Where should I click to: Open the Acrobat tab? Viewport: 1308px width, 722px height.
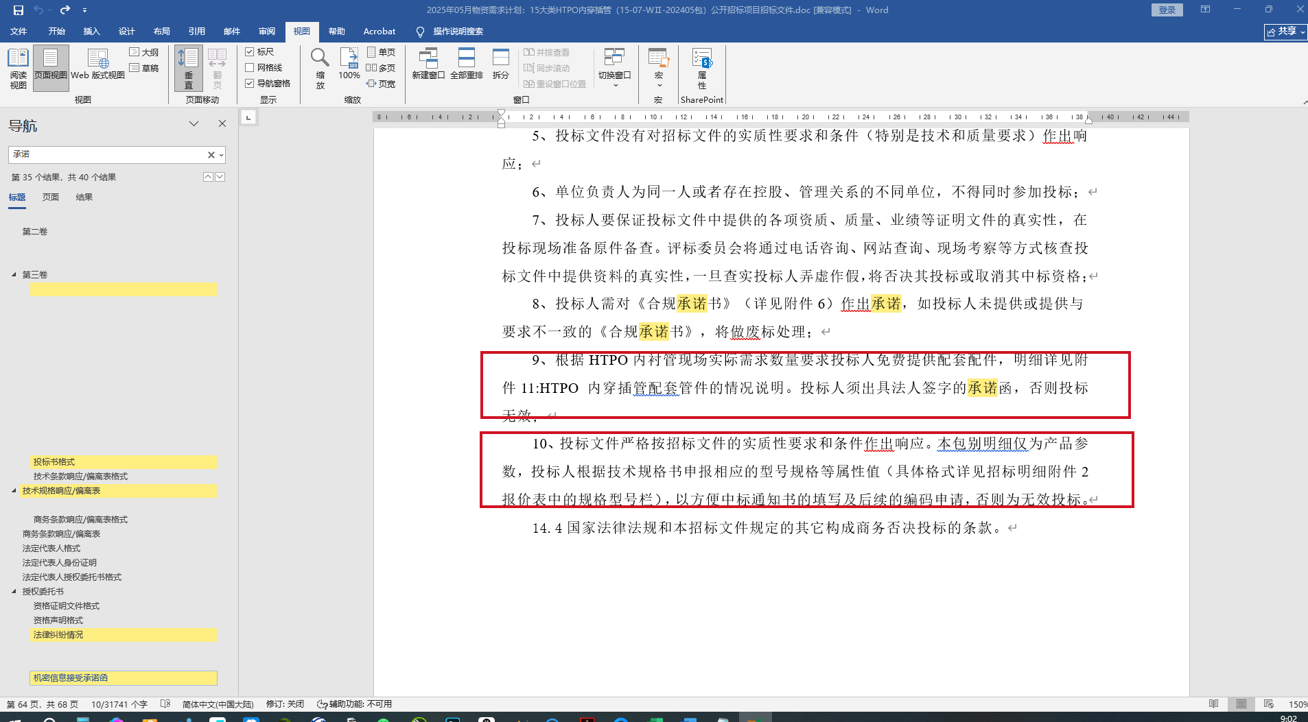coord(379,32)
